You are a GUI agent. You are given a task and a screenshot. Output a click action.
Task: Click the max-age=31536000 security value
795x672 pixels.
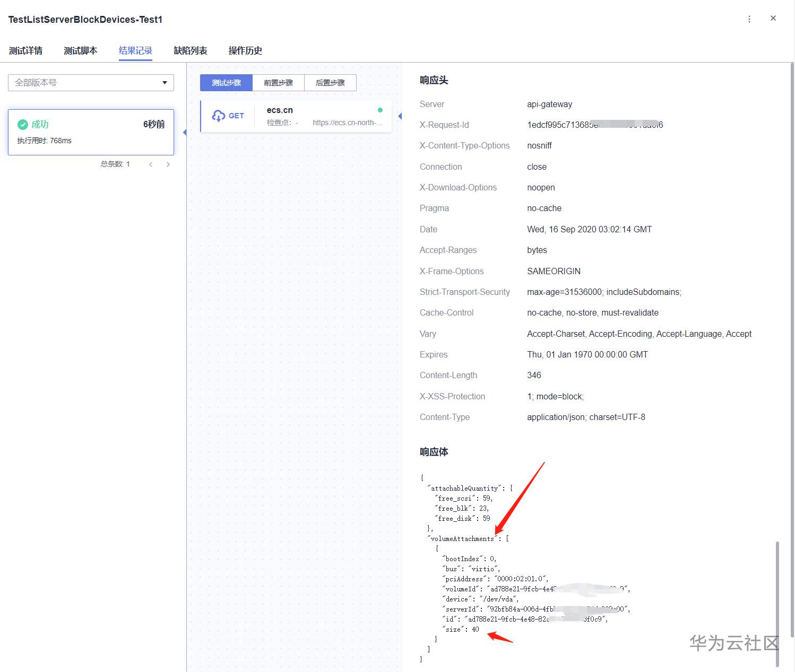(604, 292)
